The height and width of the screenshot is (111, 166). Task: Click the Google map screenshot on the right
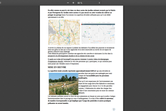pyautogui.click(x=98, y=32)
